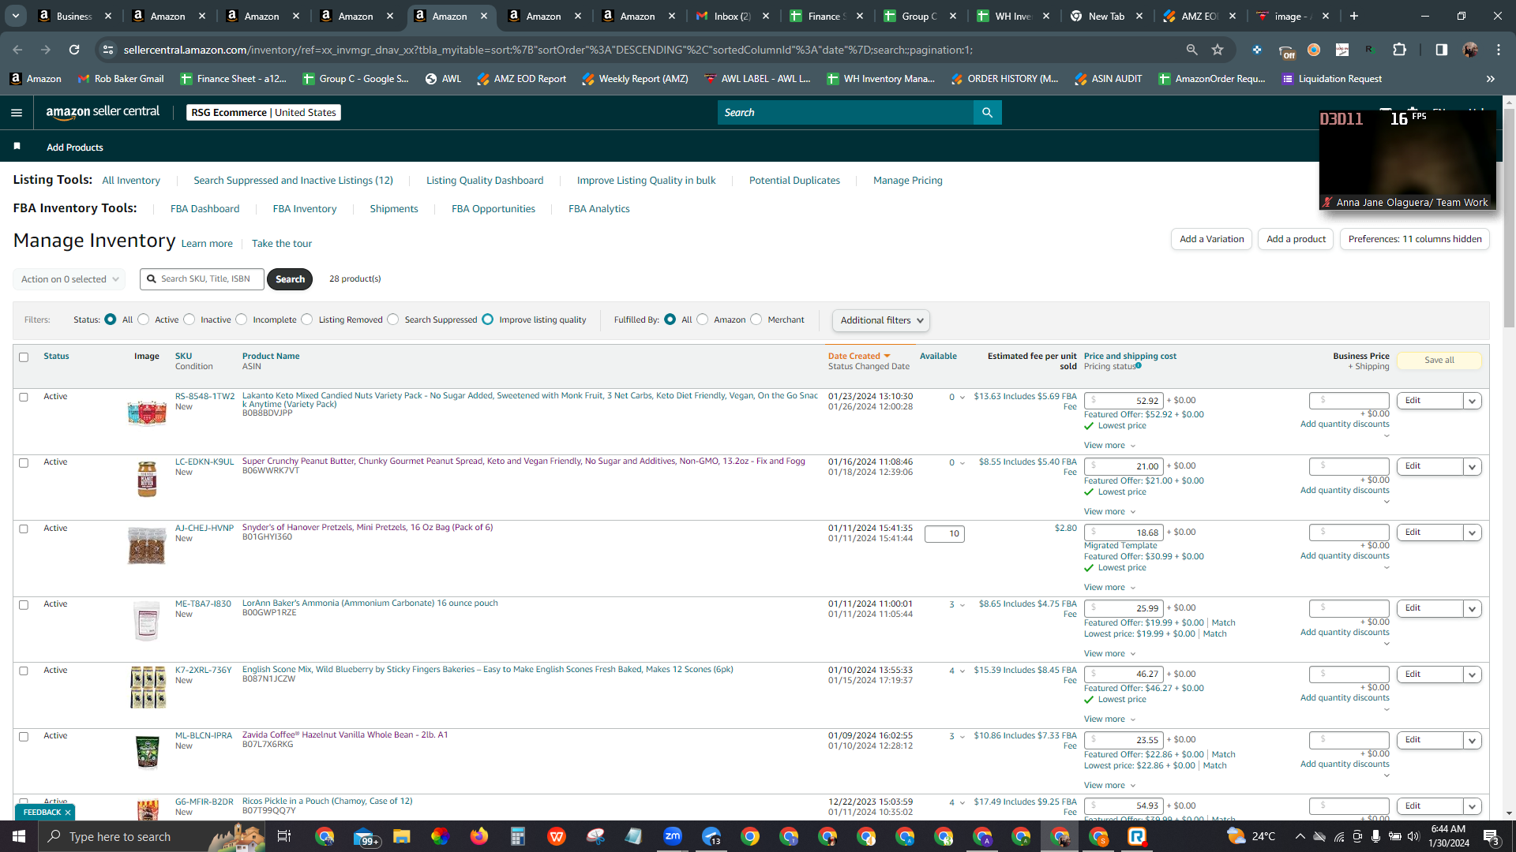Click the Add a product button

[1296, 239]
